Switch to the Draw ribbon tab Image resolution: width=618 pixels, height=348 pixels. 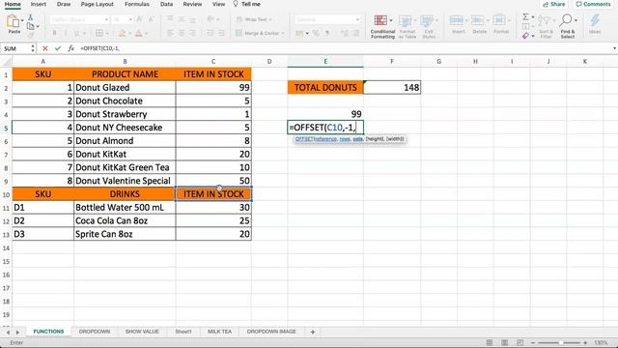tap(64, 4)
